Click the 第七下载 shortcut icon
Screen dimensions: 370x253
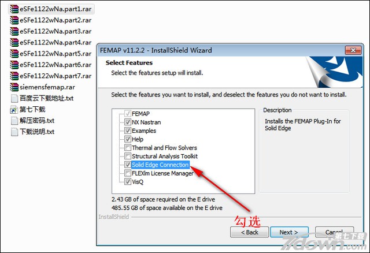pyautogui.click(x=14, y=110)
